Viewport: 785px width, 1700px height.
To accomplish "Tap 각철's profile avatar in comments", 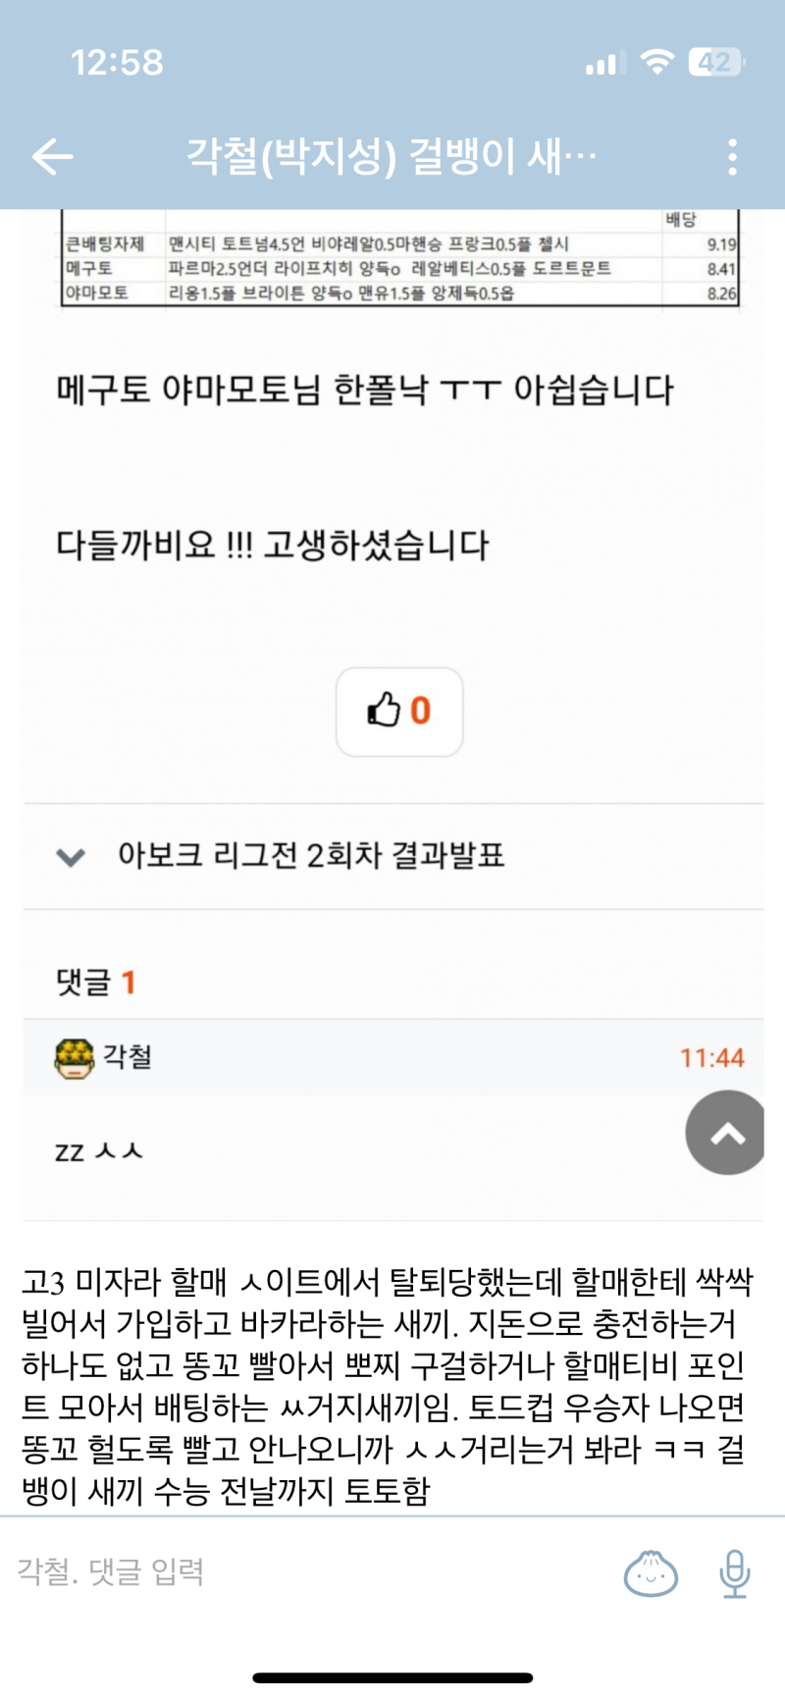I will tap(75, 1058).
